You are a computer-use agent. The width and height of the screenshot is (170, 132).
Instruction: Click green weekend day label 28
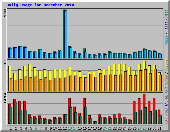[x=144, y=128]
